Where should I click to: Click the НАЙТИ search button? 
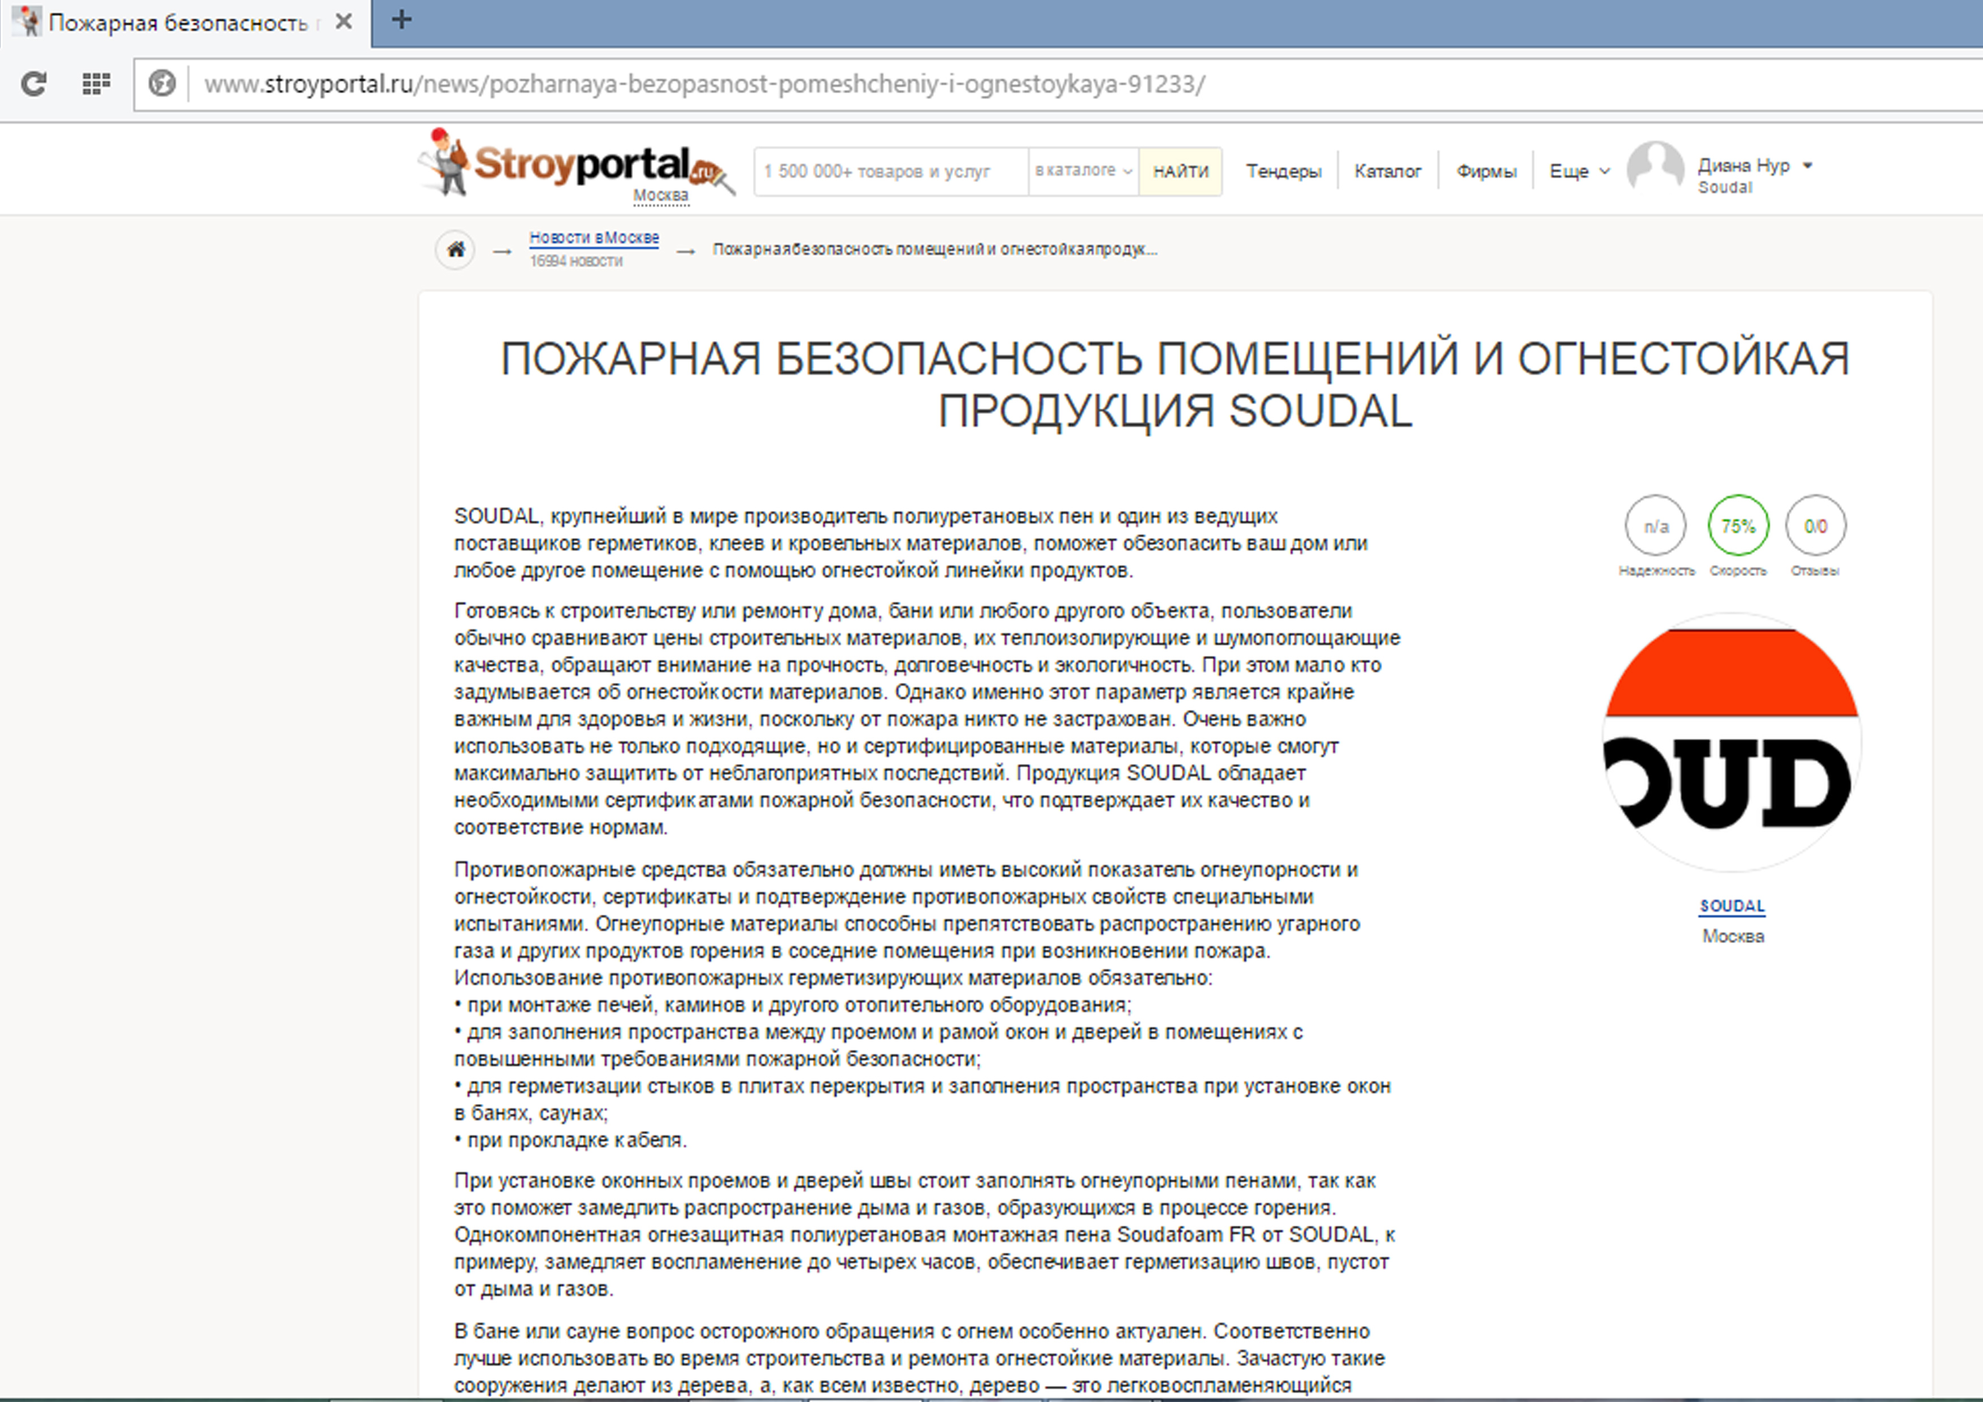1181,171
